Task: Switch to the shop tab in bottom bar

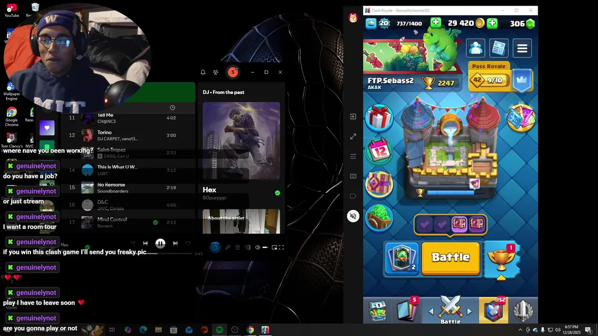Action: coord(378,311)
